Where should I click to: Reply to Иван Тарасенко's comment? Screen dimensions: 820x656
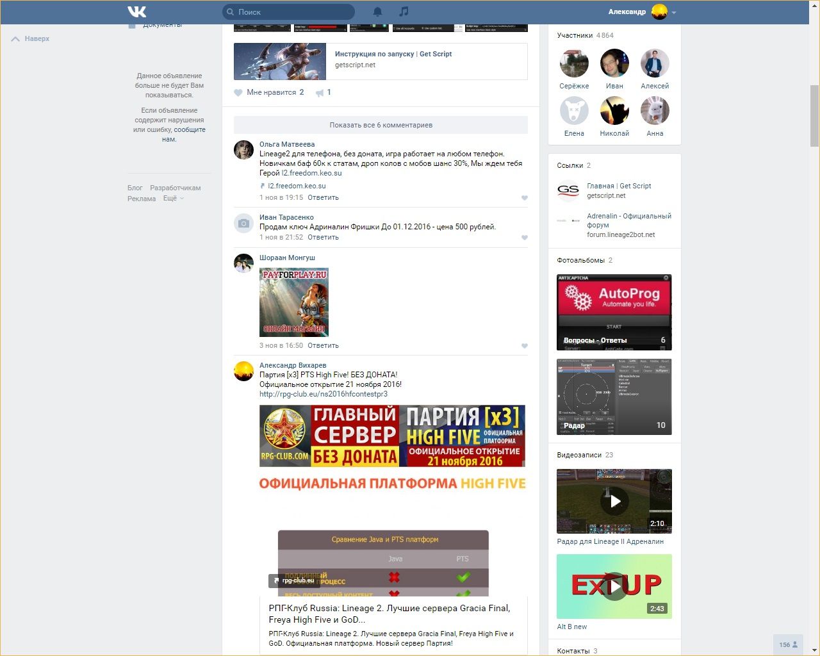324,237
